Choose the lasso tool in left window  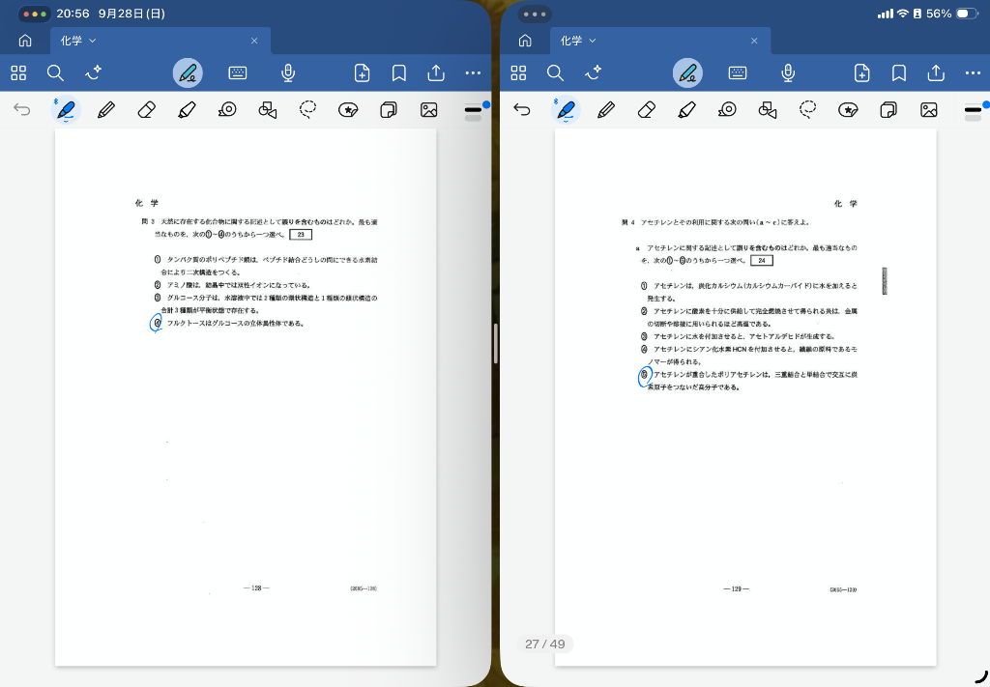[x=307, y=110]
